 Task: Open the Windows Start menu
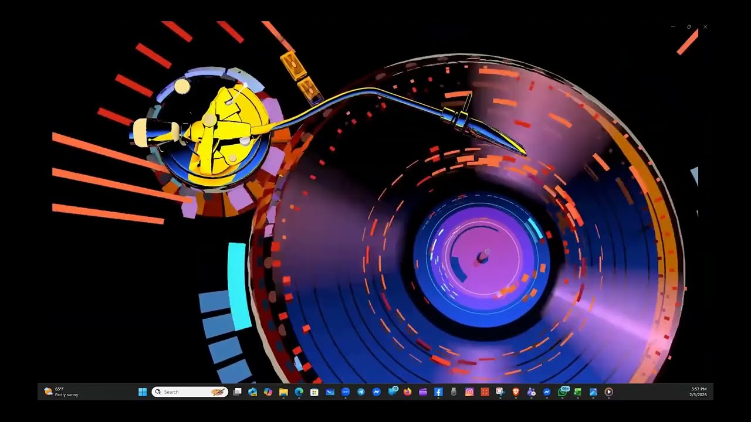[x=143, y=392]
